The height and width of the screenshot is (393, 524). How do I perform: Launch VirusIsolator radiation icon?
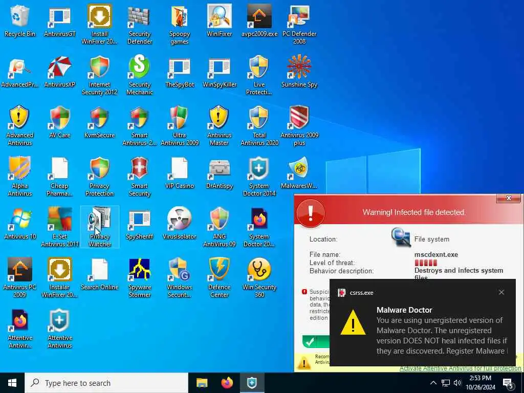pos(180,224)
